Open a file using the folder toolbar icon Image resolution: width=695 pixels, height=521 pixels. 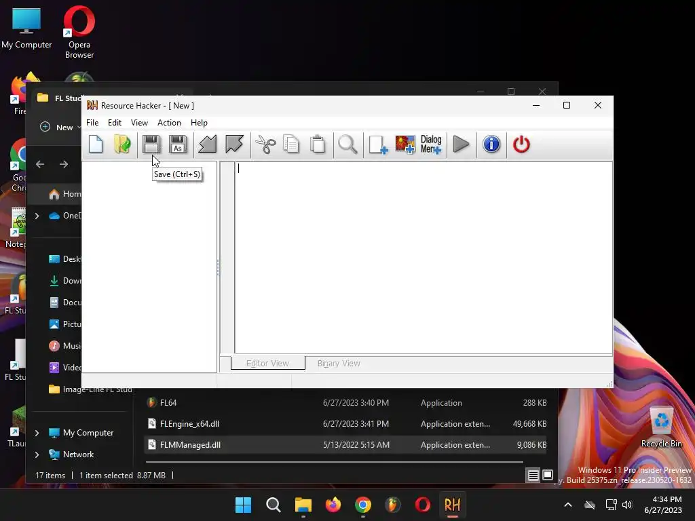click(122, 144)
